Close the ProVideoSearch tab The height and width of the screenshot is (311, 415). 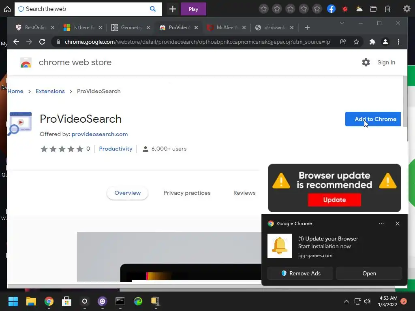196,28
